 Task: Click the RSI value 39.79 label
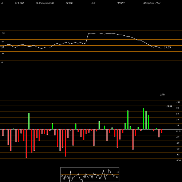point(167,47)
